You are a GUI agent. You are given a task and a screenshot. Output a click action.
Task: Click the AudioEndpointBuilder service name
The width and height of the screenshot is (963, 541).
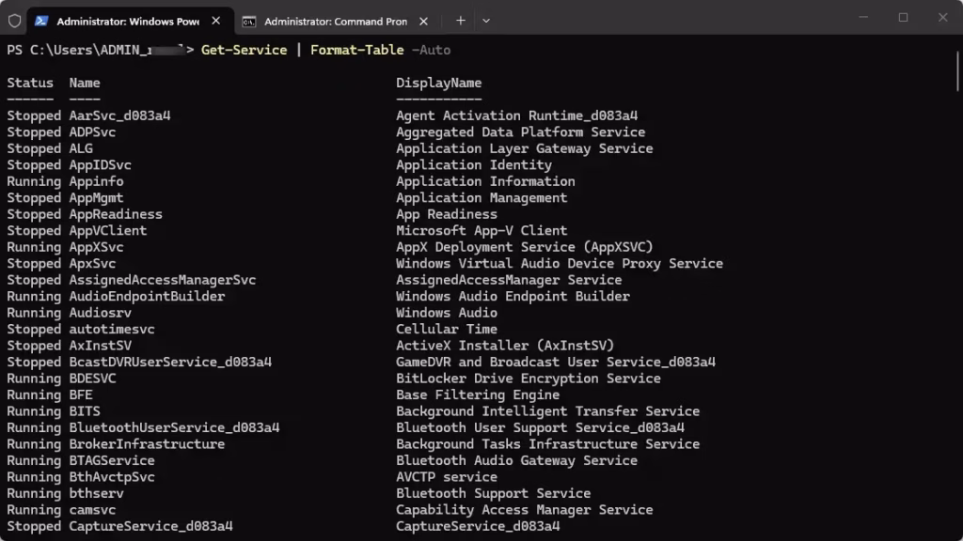147,296
